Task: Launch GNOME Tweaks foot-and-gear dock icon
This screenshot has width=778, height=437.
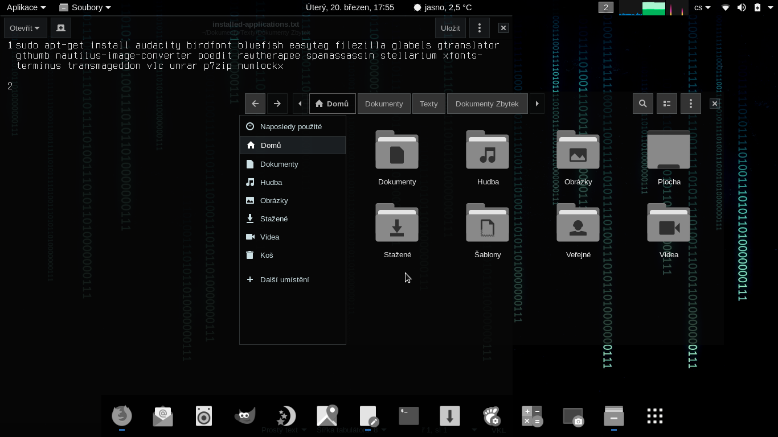Action: pyautogui.click(x=491, y=416)
